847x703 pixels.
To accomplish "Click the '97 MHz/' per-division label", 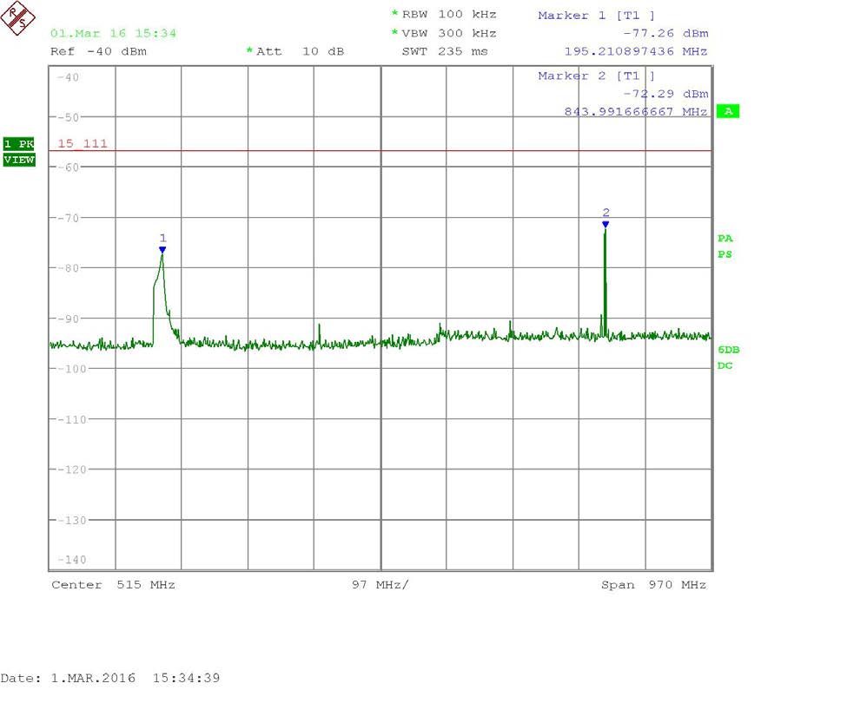I will [380, 585].
